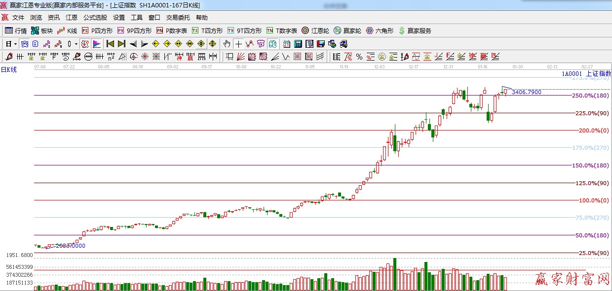Toggle the flag-shaped volume display button
The width and height of the screenshot is (612, 291).
click(x=97, y=44)
